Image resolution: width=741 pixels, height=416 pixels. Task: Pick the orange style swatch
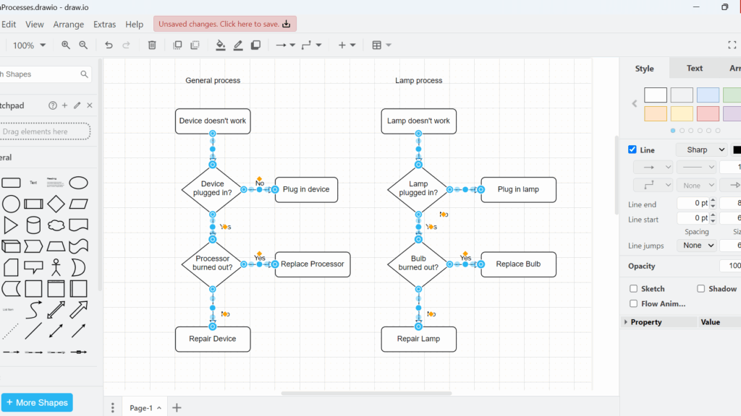pyautogui.click(x=656, y=113)
